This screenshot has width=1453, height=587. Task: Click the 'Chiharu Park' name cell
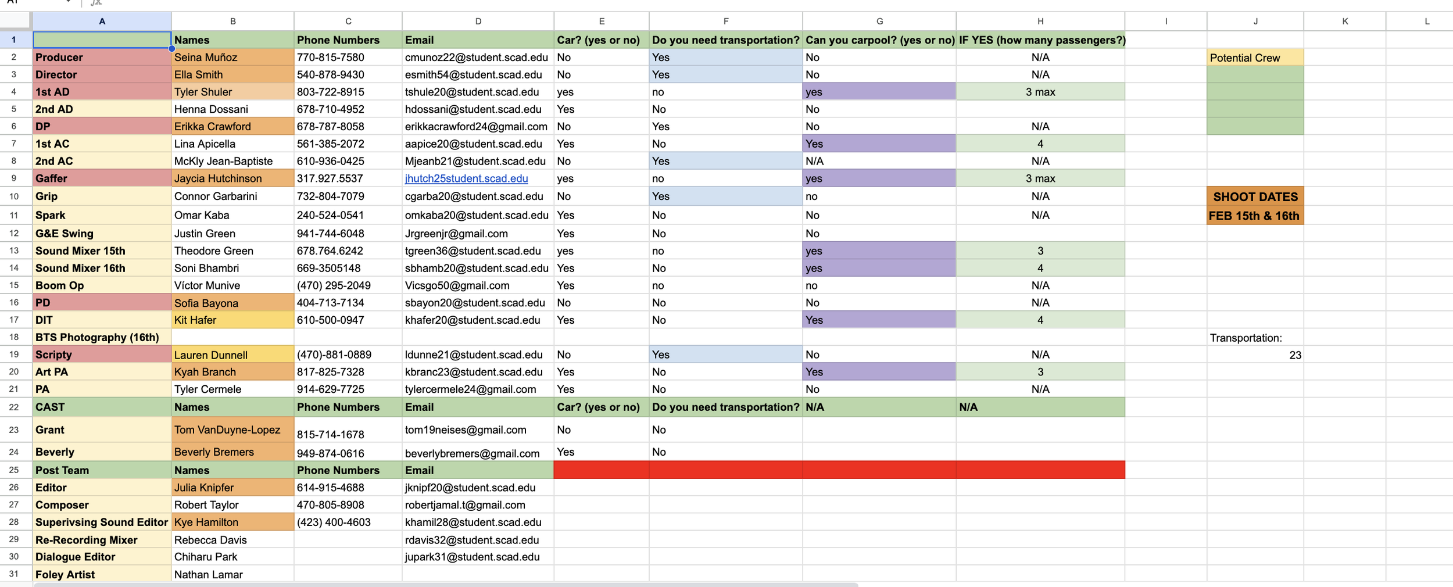click(x=232, y=557)
